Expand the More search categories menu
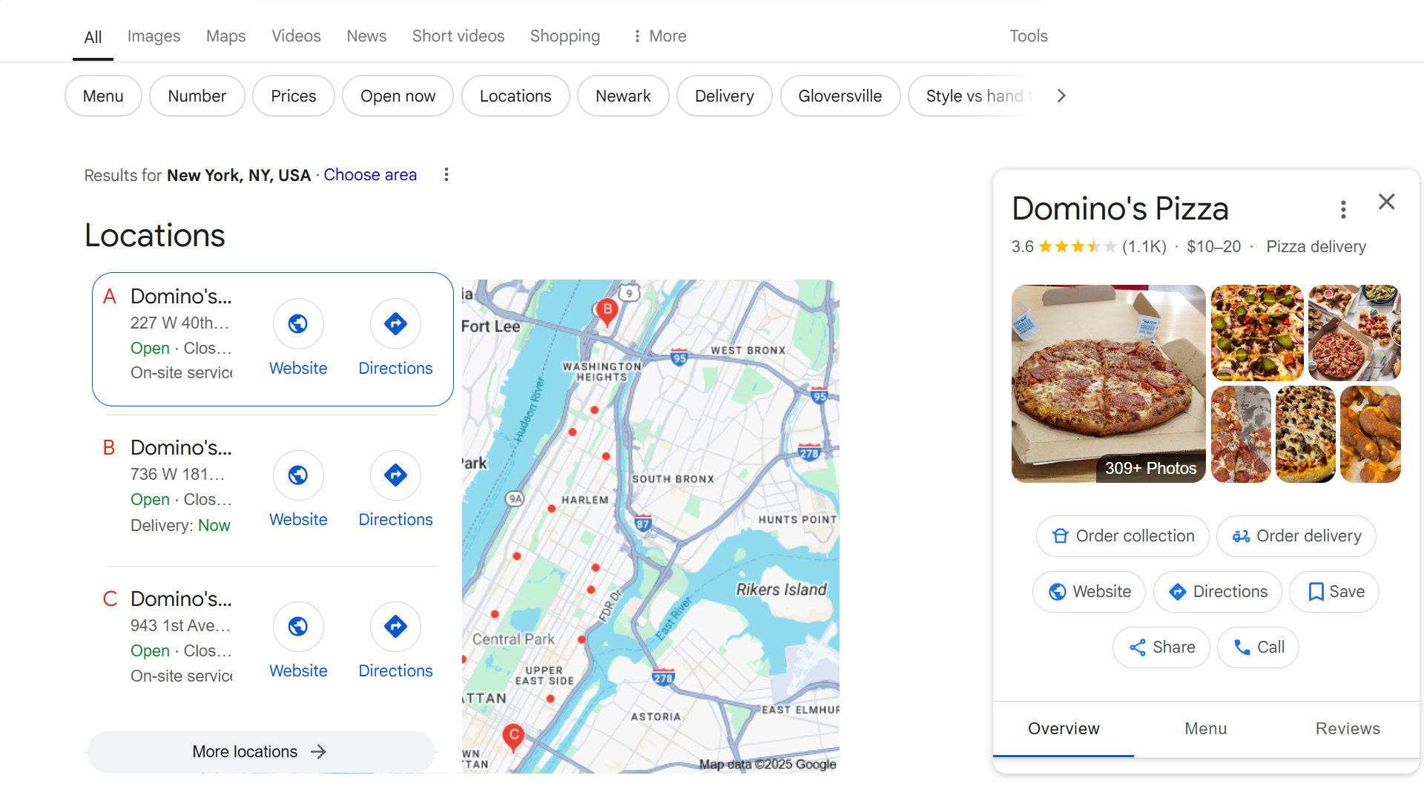The width and height of the screenshot is (1424, 801). 659,36
